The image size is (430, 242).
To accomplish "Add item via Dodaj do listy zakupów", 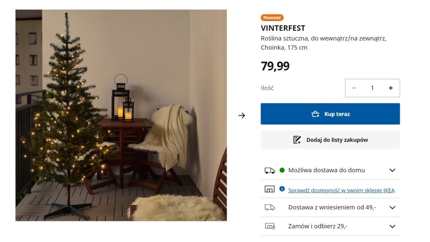I will point(330,140).
